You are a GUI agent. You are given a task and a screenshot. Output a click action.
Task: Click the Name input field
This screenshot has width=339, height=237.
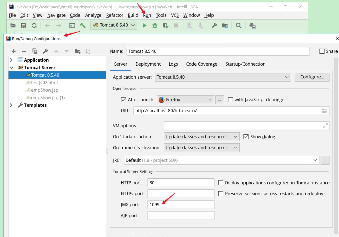point(218,51)
